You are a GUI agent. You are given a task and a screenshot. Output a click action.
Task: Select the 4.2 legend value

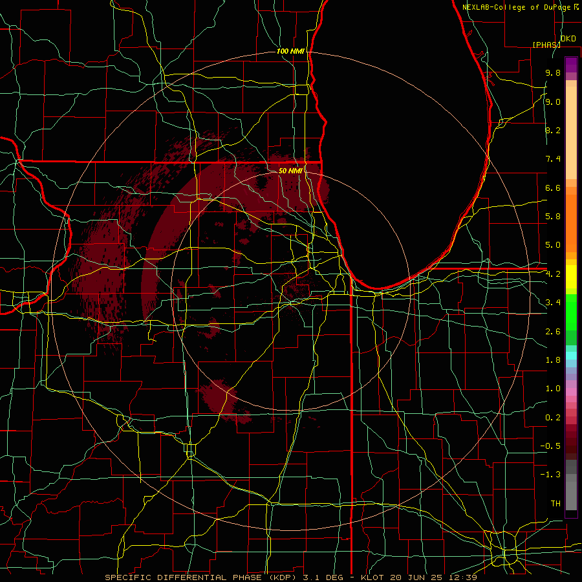[x=553, y=274]
